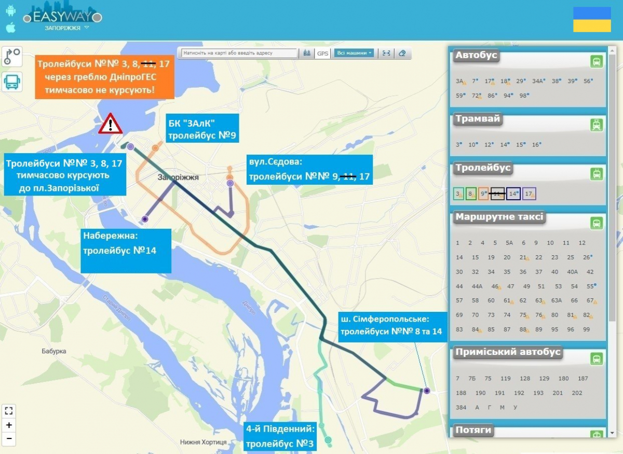
Task: Click the city buildings icon in toolbar
Action: (307, 53)
